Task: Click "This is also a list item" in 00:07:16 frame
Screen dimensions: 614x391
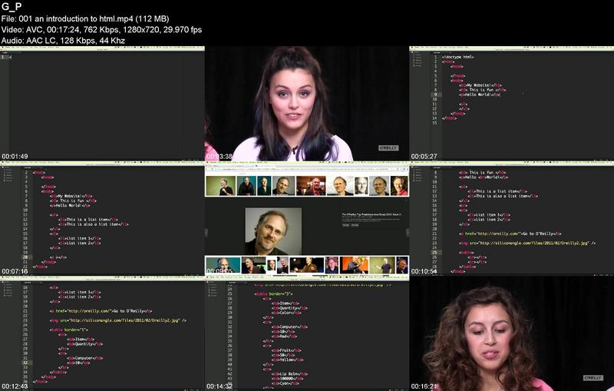Action: tap(94, 224)
